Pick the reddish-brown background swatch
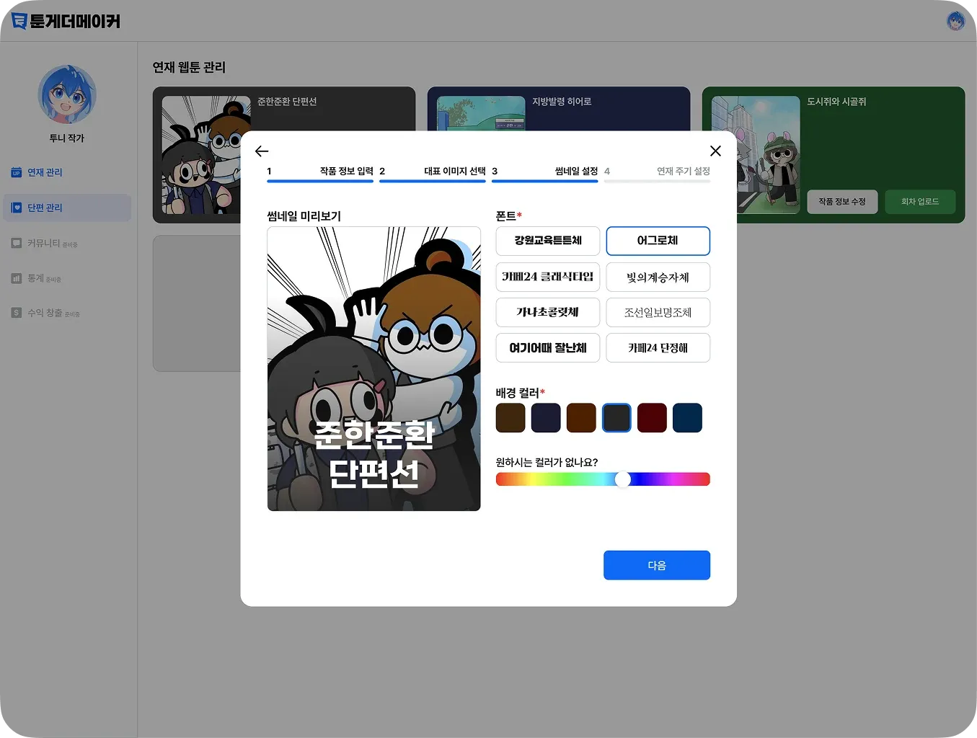The image size is (977, 738). pos(581,418)
